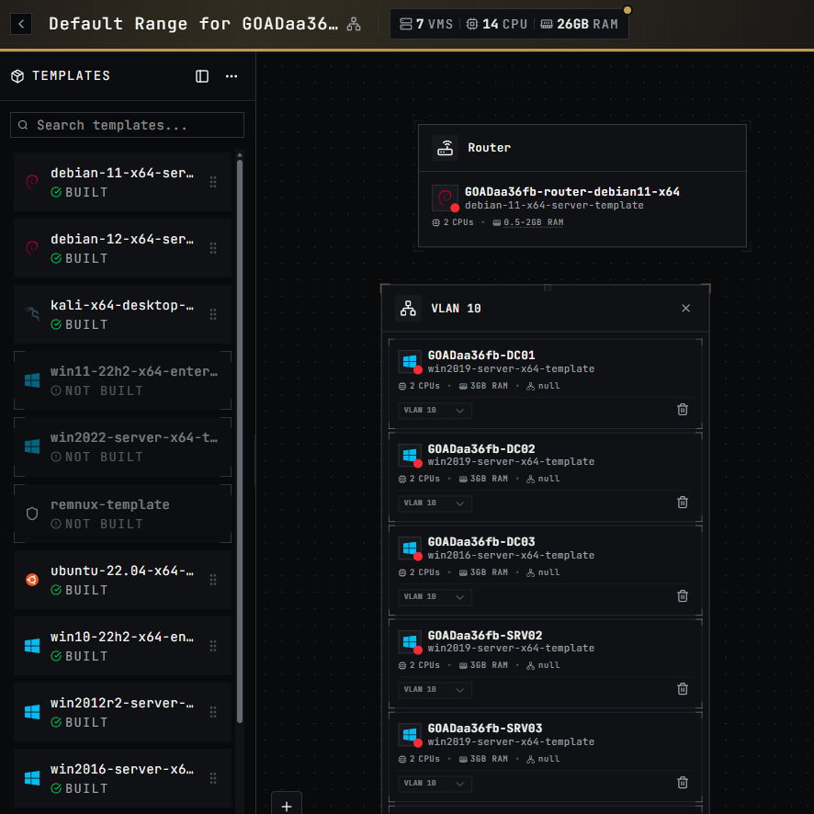Click the Router node icon

pyautogui.click(x=445, y=148)
